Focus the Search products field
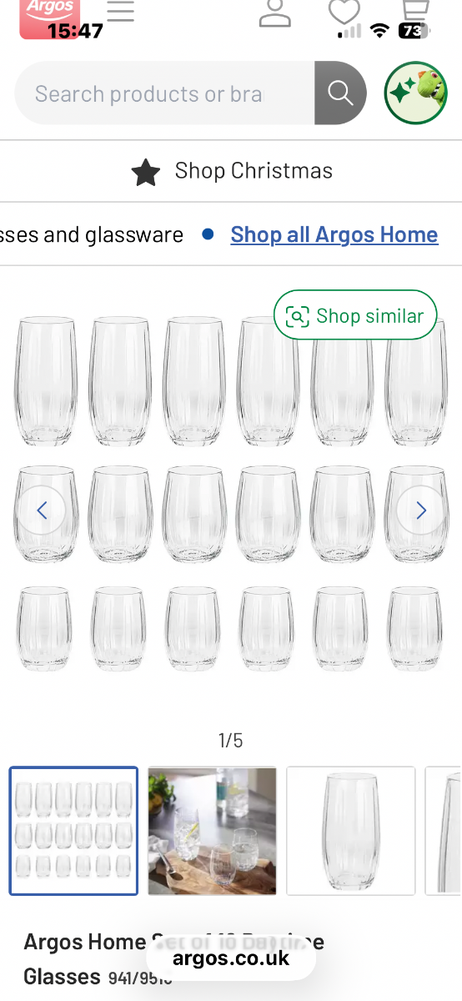462x1001 pixels. point(164,93)
